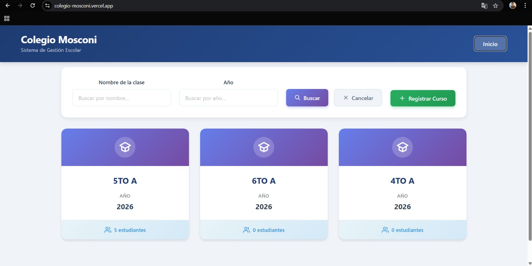
Task: Click the students icon on 4TO A card
Action: pyautogui.click(x=385, y=230)
